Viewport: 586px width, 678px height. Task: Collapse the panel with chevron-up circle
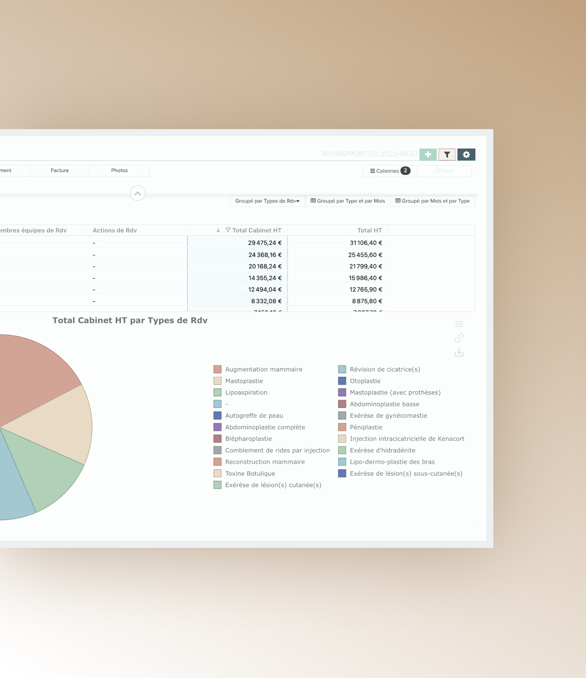(138, 193)
